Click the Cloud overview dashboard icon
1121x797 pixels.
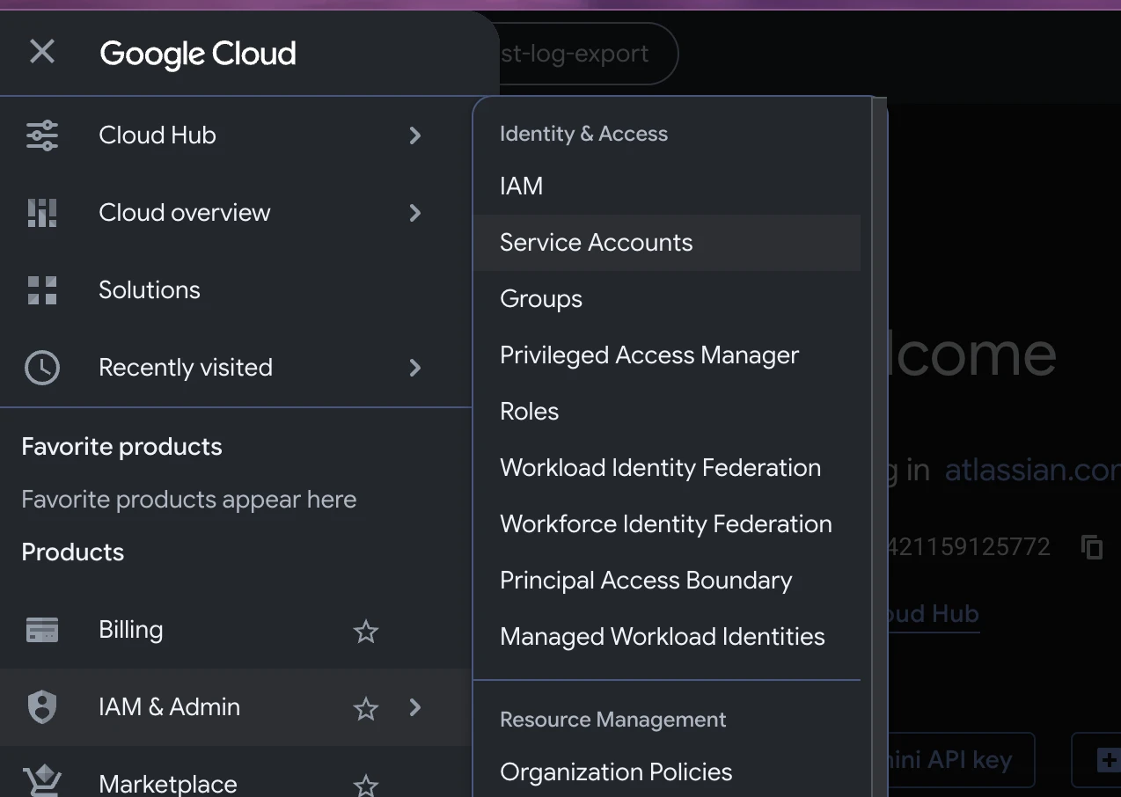click(x=42, y=213)
